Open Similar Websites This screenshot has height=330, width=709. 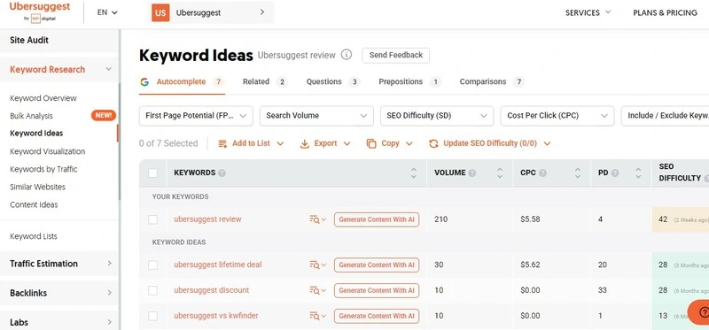37,187
